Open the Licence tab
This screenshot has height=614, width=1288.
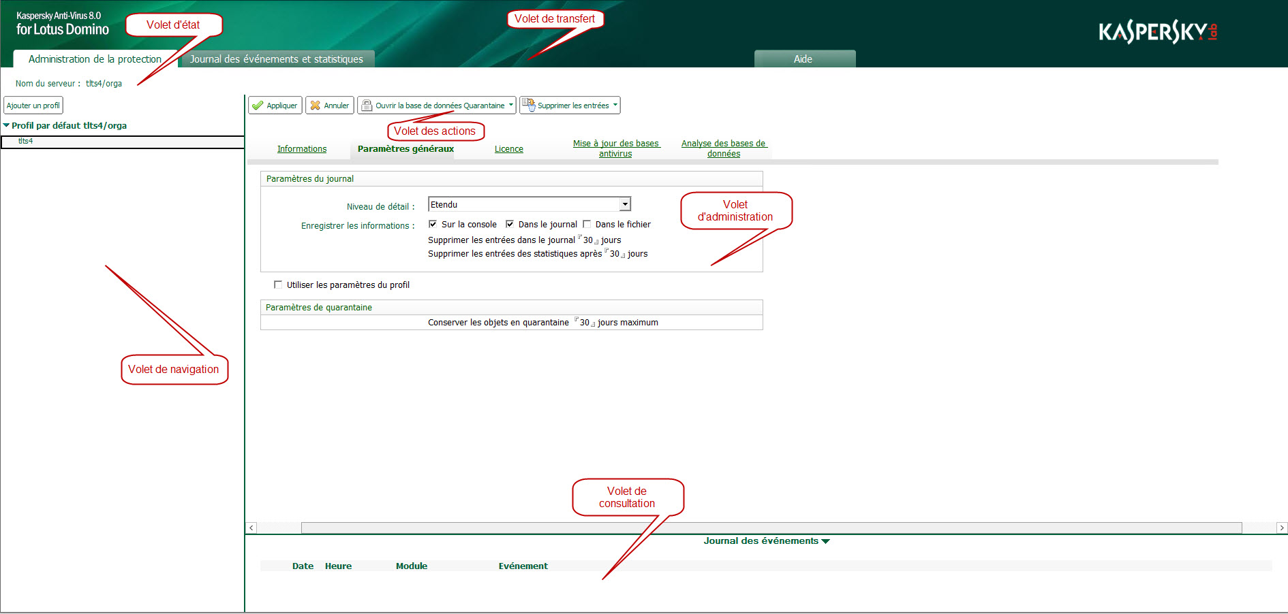point(509,149)
